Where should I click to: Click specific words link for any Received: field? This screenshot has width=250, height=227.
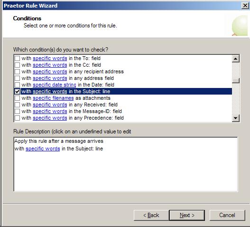coord(50,105)
